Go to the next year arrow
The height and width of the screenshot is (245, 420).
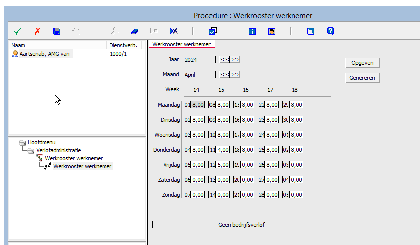[x=235, y=60]
